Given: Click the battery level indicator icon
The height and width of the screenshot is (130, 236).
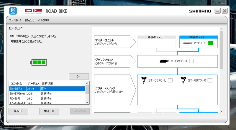Looking at the screenshot, I should [x=38, y=62].
